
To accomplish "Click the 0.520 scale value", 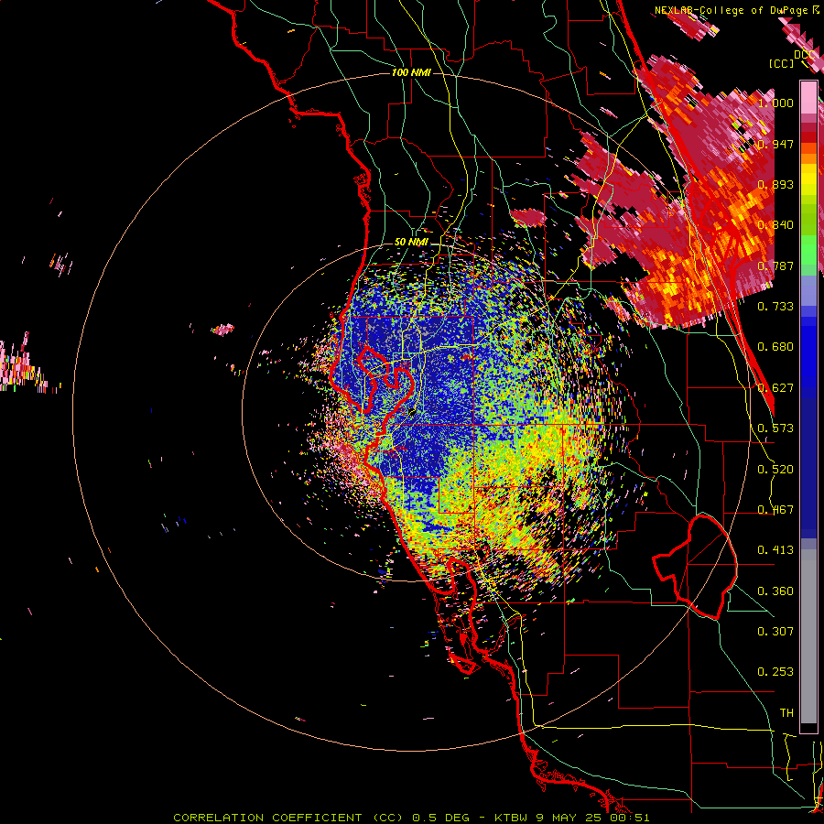I will pos(775,469).
